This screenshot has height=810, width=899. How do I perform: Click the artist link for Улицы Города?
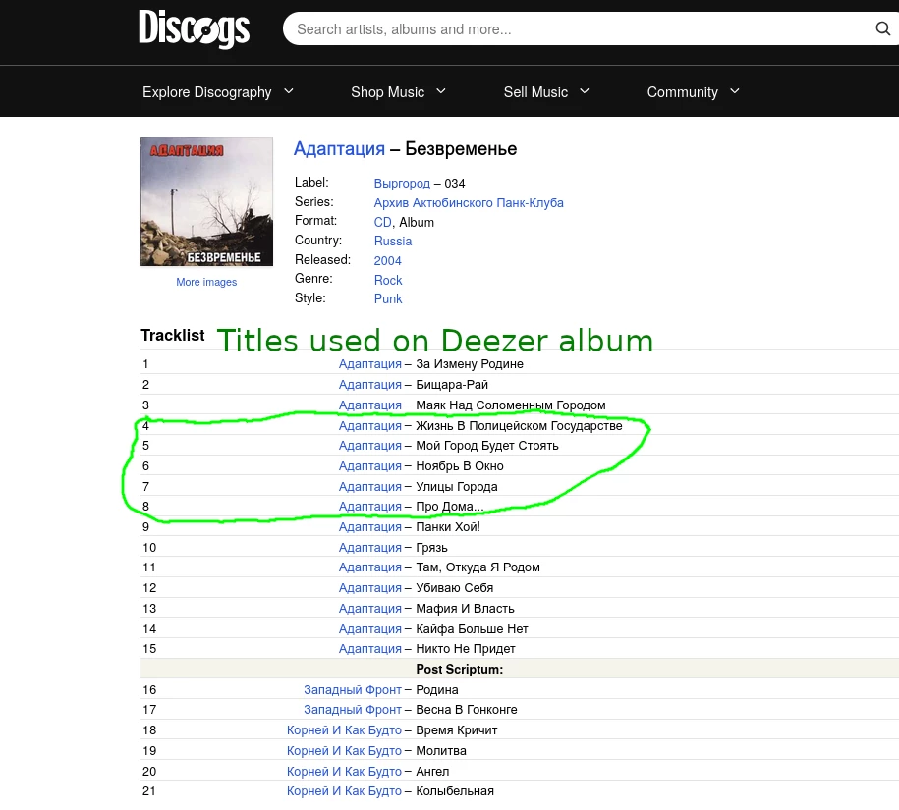(369, 487)
